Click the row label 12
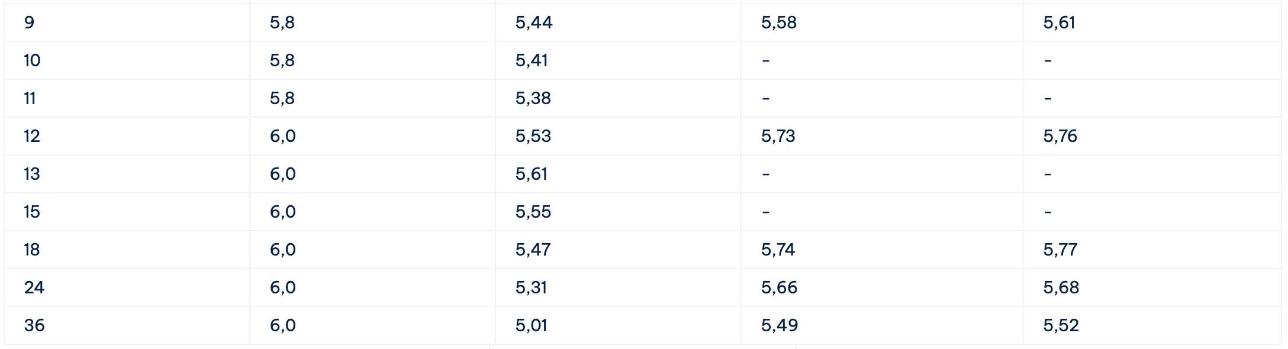1288x349 pixels. 127,136
